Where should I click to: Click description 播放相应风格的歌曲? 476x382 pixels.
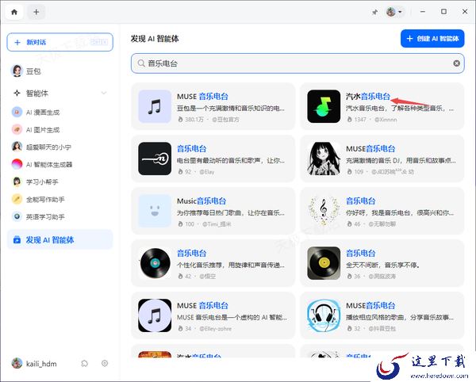click(400, 318)
